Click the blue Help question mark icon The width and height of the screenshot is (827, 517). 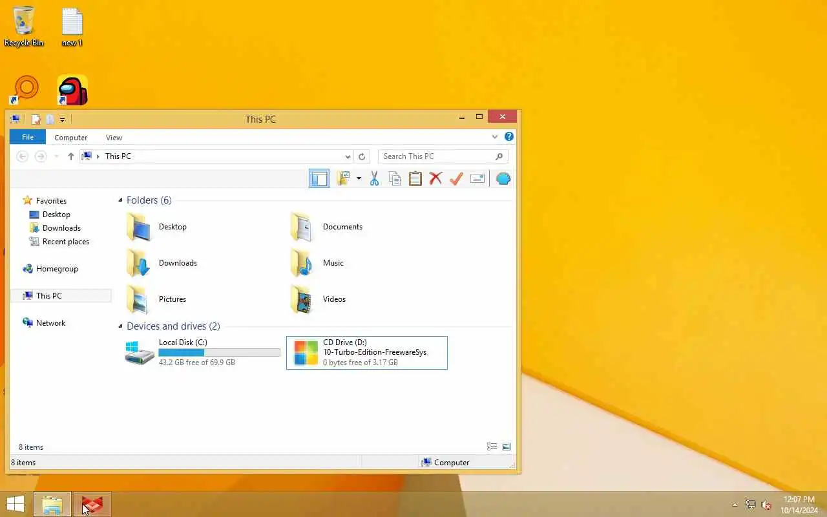point(509,136)
